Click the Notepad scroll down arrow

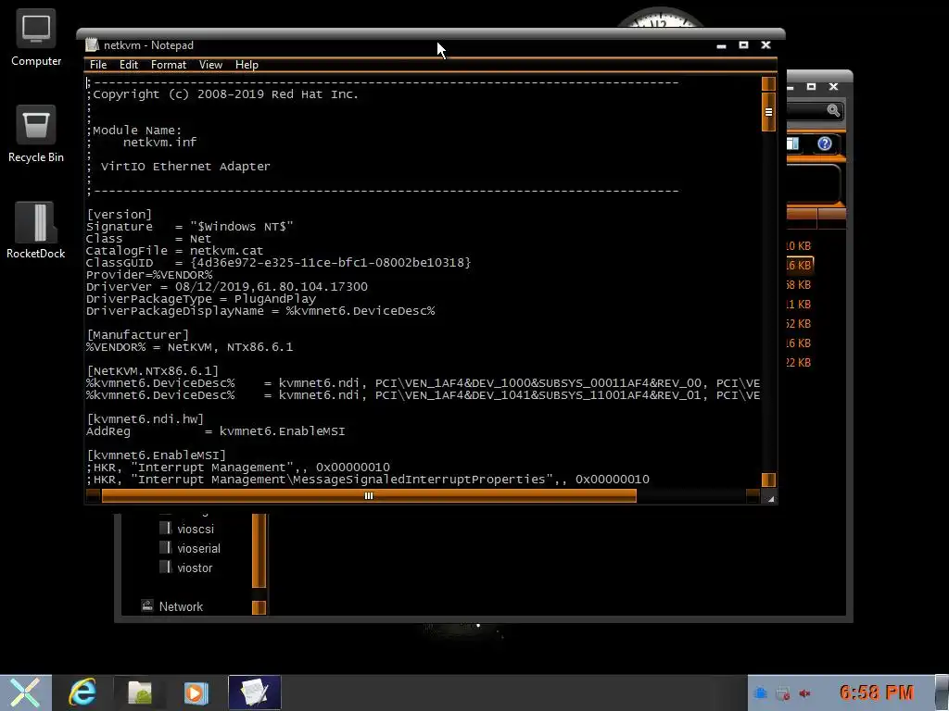point(768,480)
